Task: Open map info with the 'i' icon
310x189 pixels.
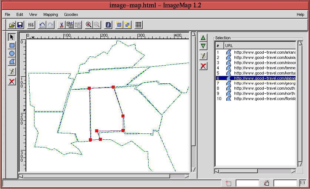Action: [108, 25]
